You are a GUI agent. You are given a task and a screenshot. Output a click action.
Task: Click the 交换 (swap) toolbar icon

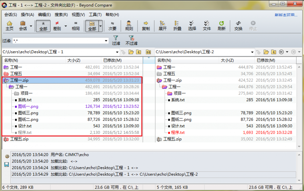click(x=239, y=25)
